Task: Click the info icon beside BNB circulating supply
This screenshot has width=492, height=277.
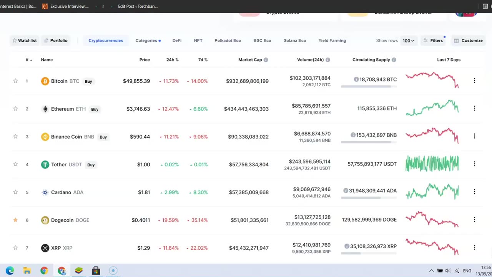Action: click(353, 135)
